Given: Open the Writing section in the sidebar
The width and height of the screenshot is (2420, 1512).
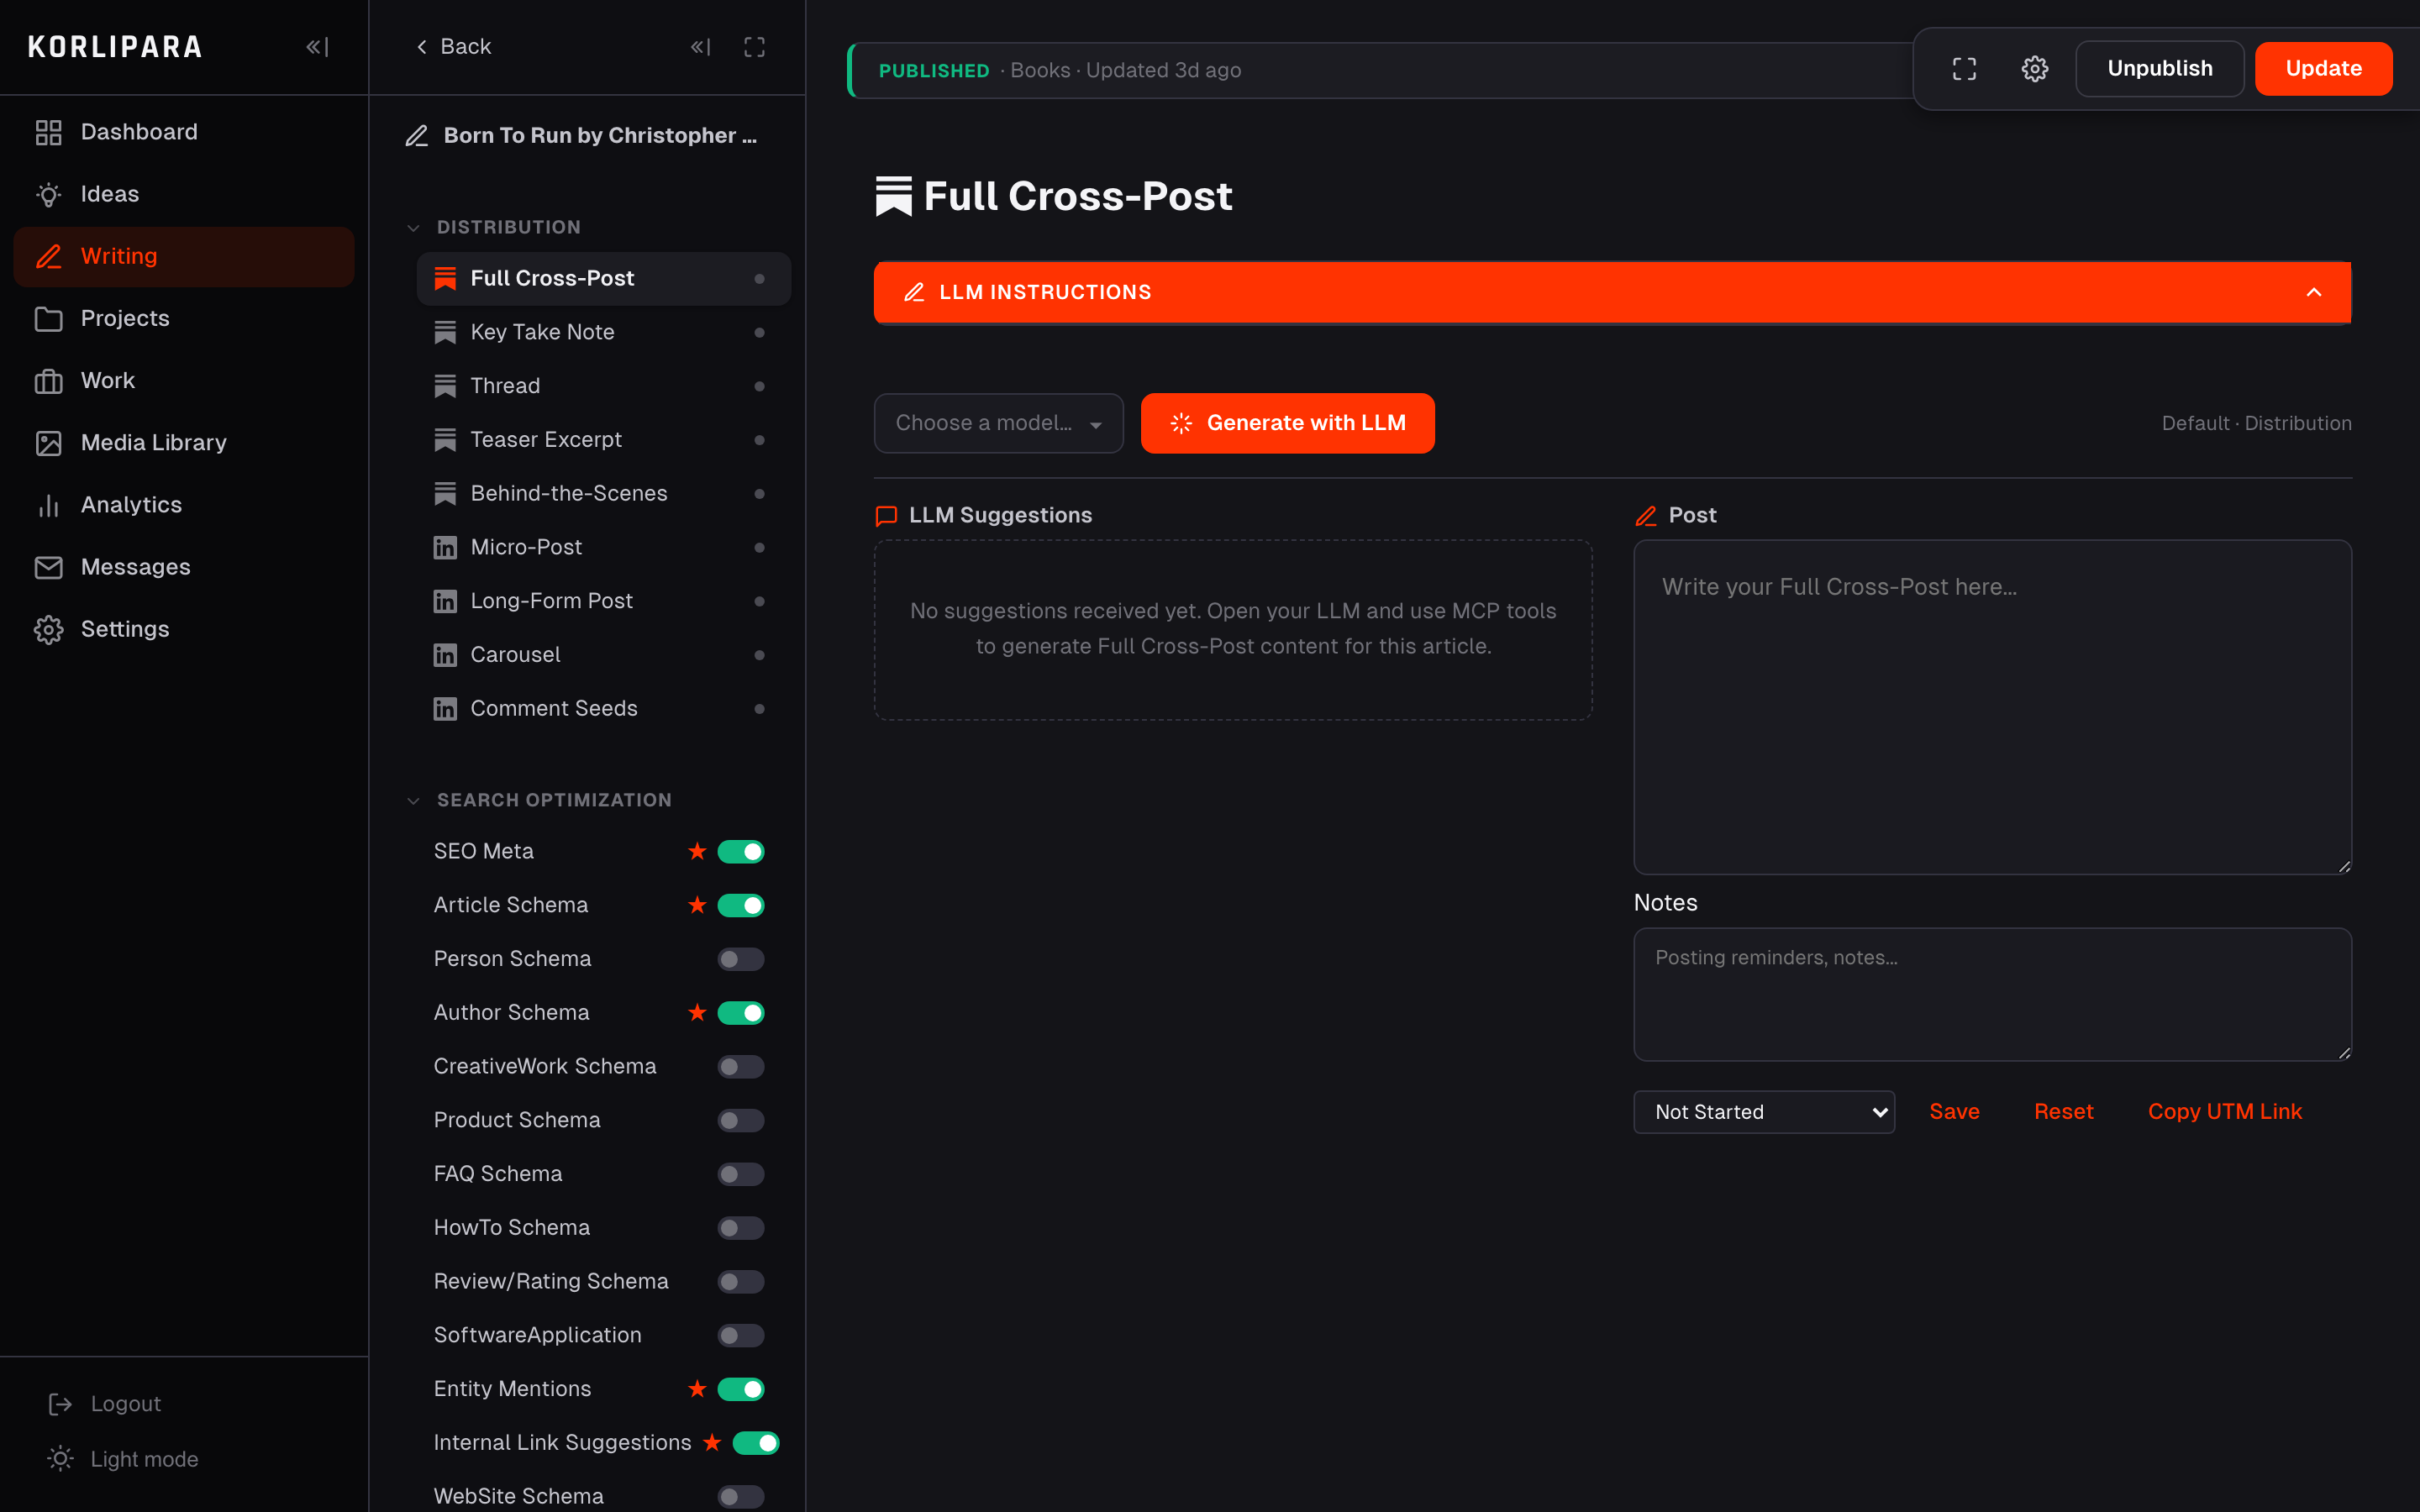Looking at the screenshot, I should point(184,256).
